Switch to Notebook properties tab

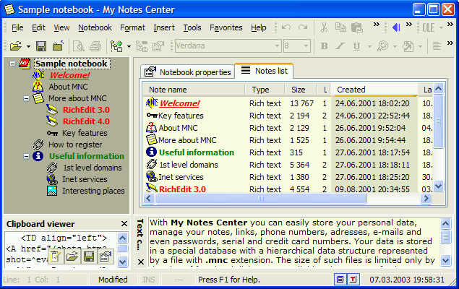tap(188, 72)
